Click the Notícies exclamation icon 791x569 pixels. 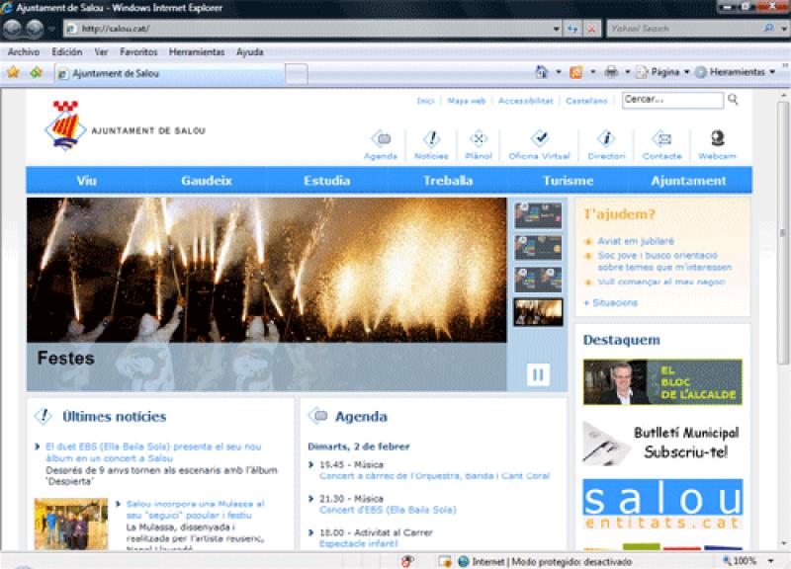point(431,139)
